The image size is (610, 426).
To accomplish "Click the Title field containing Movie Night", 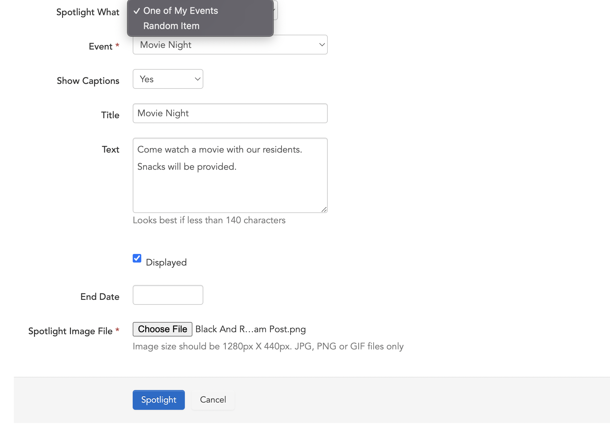I will pyautogui.click(x=230, y=113).
